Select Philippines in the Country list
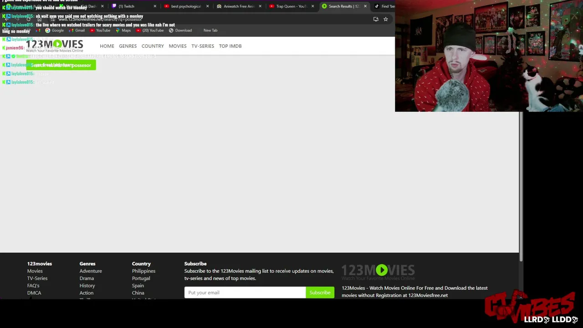The image size is (583, 328). point(143,271)
